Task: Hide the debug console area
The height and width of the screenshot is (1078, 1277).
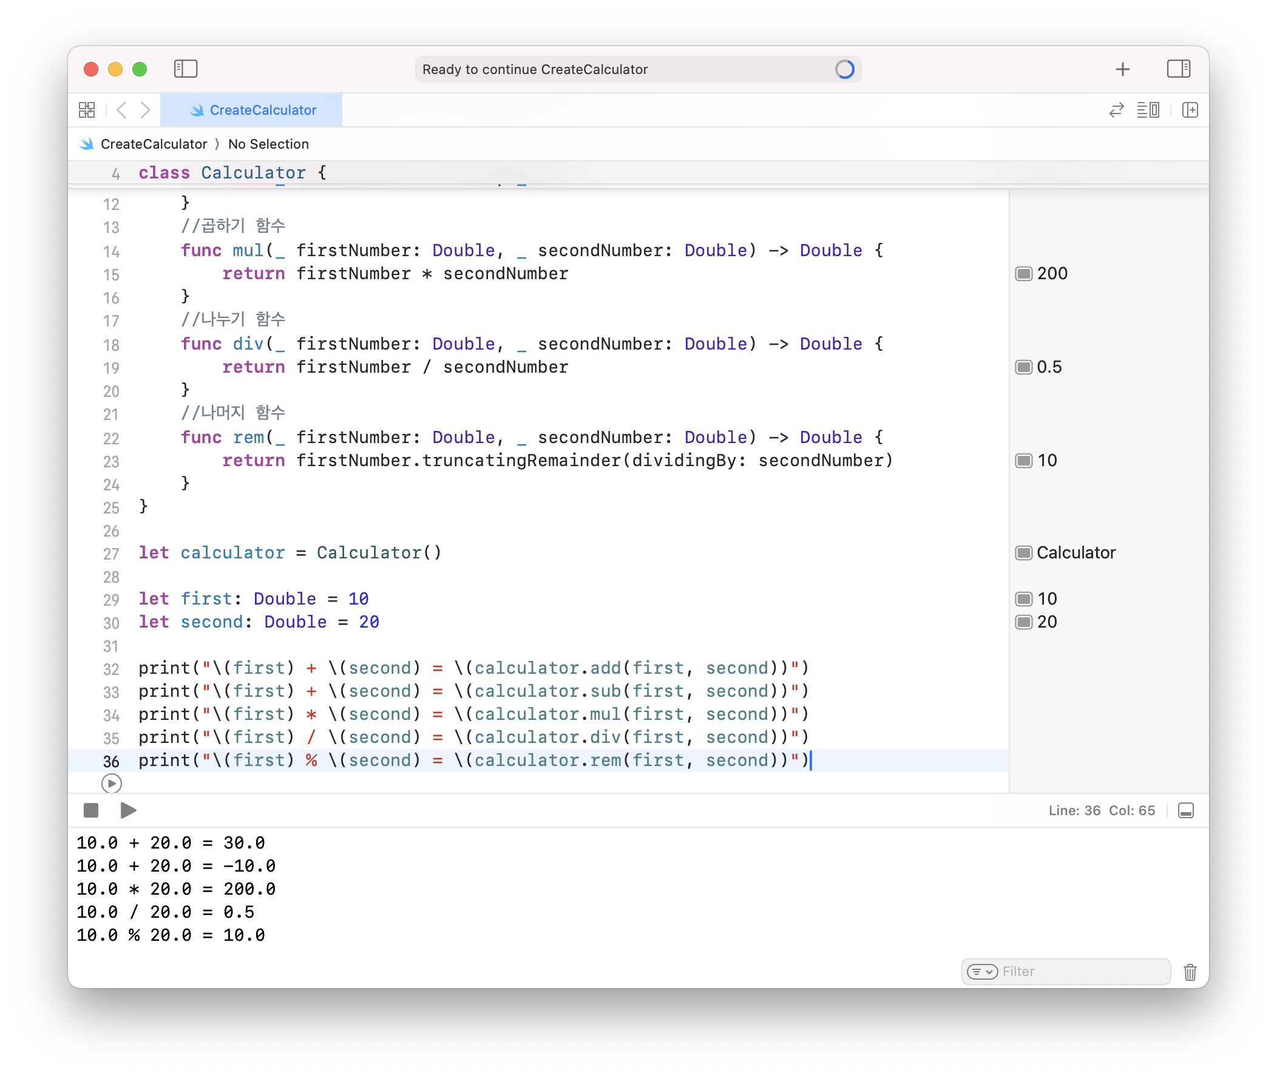Action: tap(1185, 810)
